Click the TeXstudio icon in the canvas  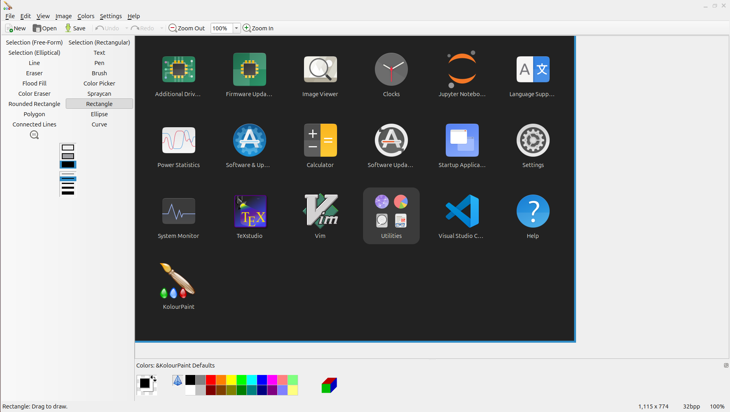pos(250,211)
